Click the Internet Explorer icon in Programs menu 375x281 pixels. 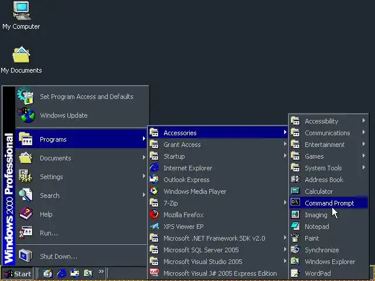(x=154, y=168)
